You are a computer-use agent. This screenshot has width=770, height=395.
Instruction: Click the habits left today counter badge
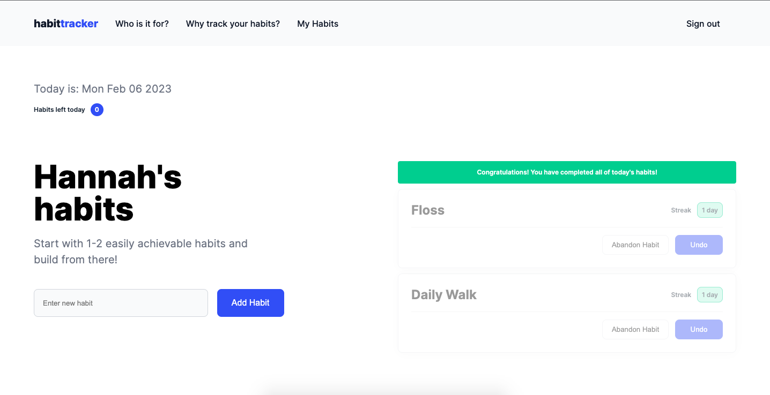[x=97, y=110]
